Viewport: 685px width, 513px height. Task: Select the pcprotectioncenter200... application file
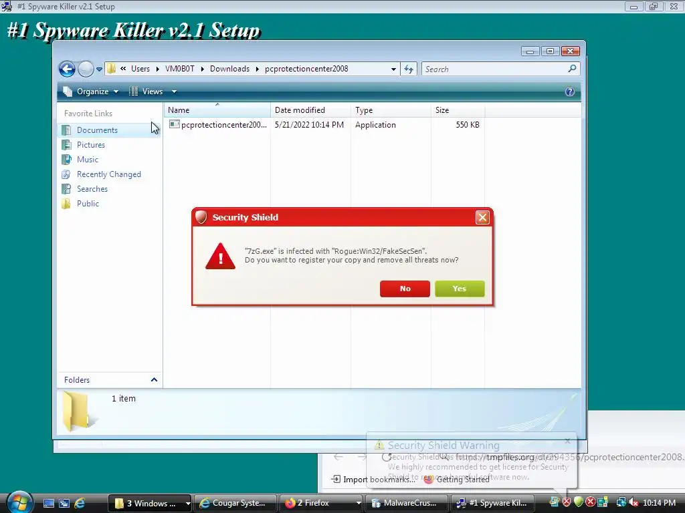[223, 125]
